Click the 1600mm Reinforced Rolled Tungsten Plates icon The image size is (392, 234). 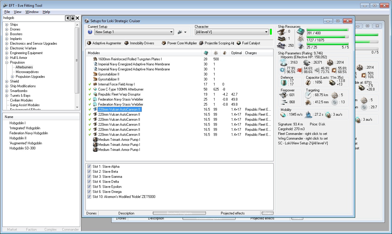point(95,59)
